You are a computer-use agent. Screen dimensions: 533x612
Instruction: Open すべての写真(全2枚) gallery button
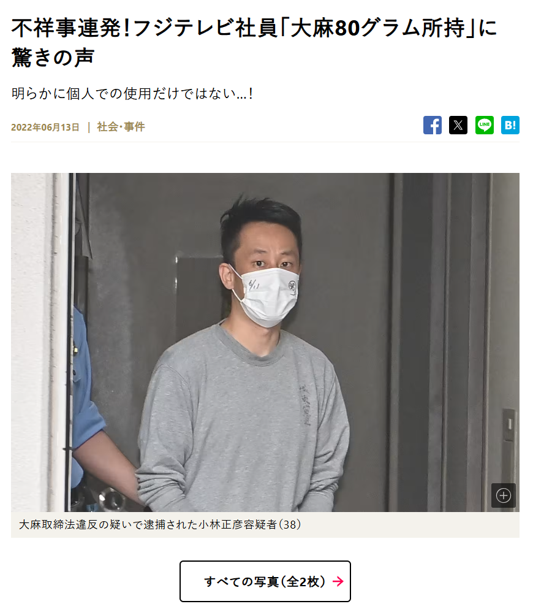coord(265,581)
